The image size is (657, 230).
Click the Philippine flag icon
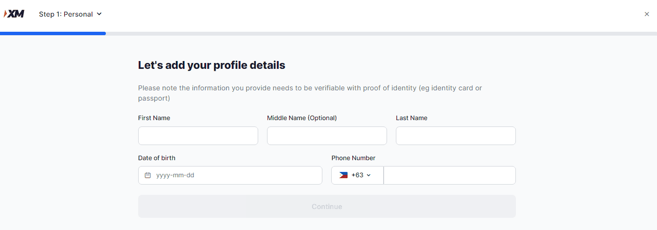(x=343, y=175)
